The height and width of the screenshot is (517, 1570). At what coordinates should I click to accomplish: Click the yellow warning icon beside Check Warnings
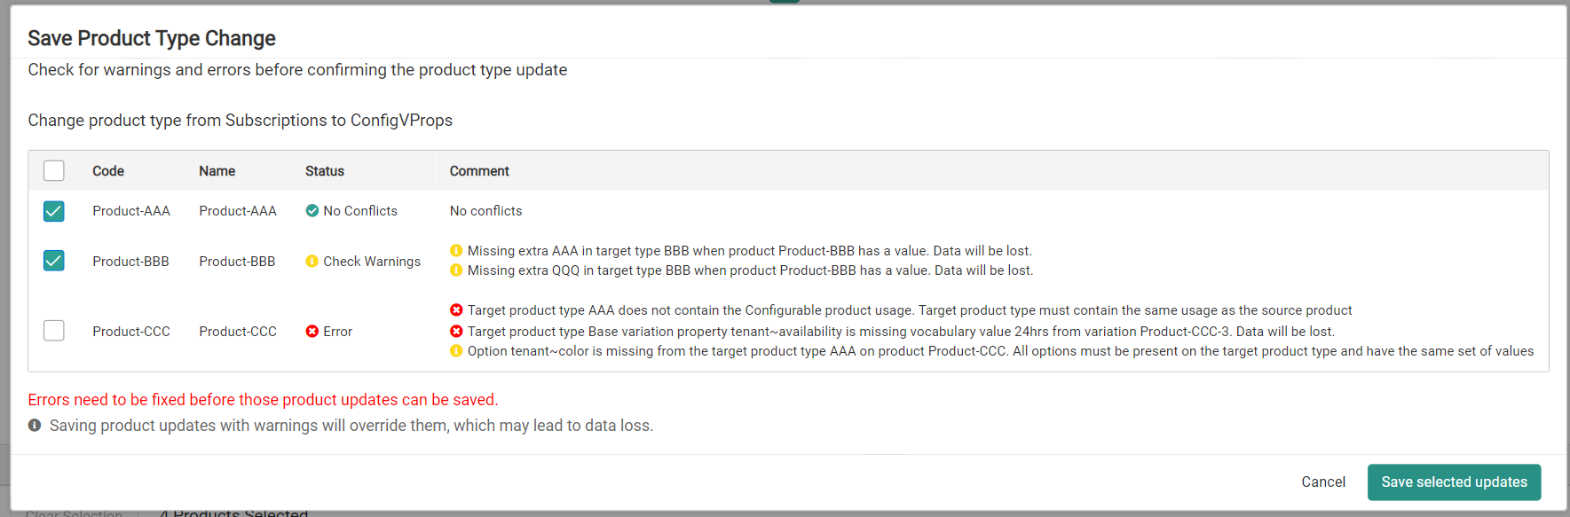312,261
